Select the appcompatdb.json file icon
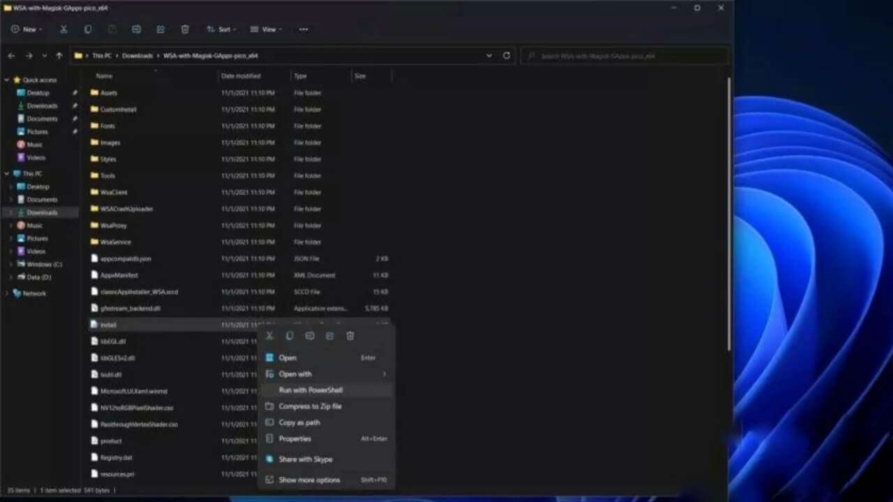893x502 pixels. (95, 259)
